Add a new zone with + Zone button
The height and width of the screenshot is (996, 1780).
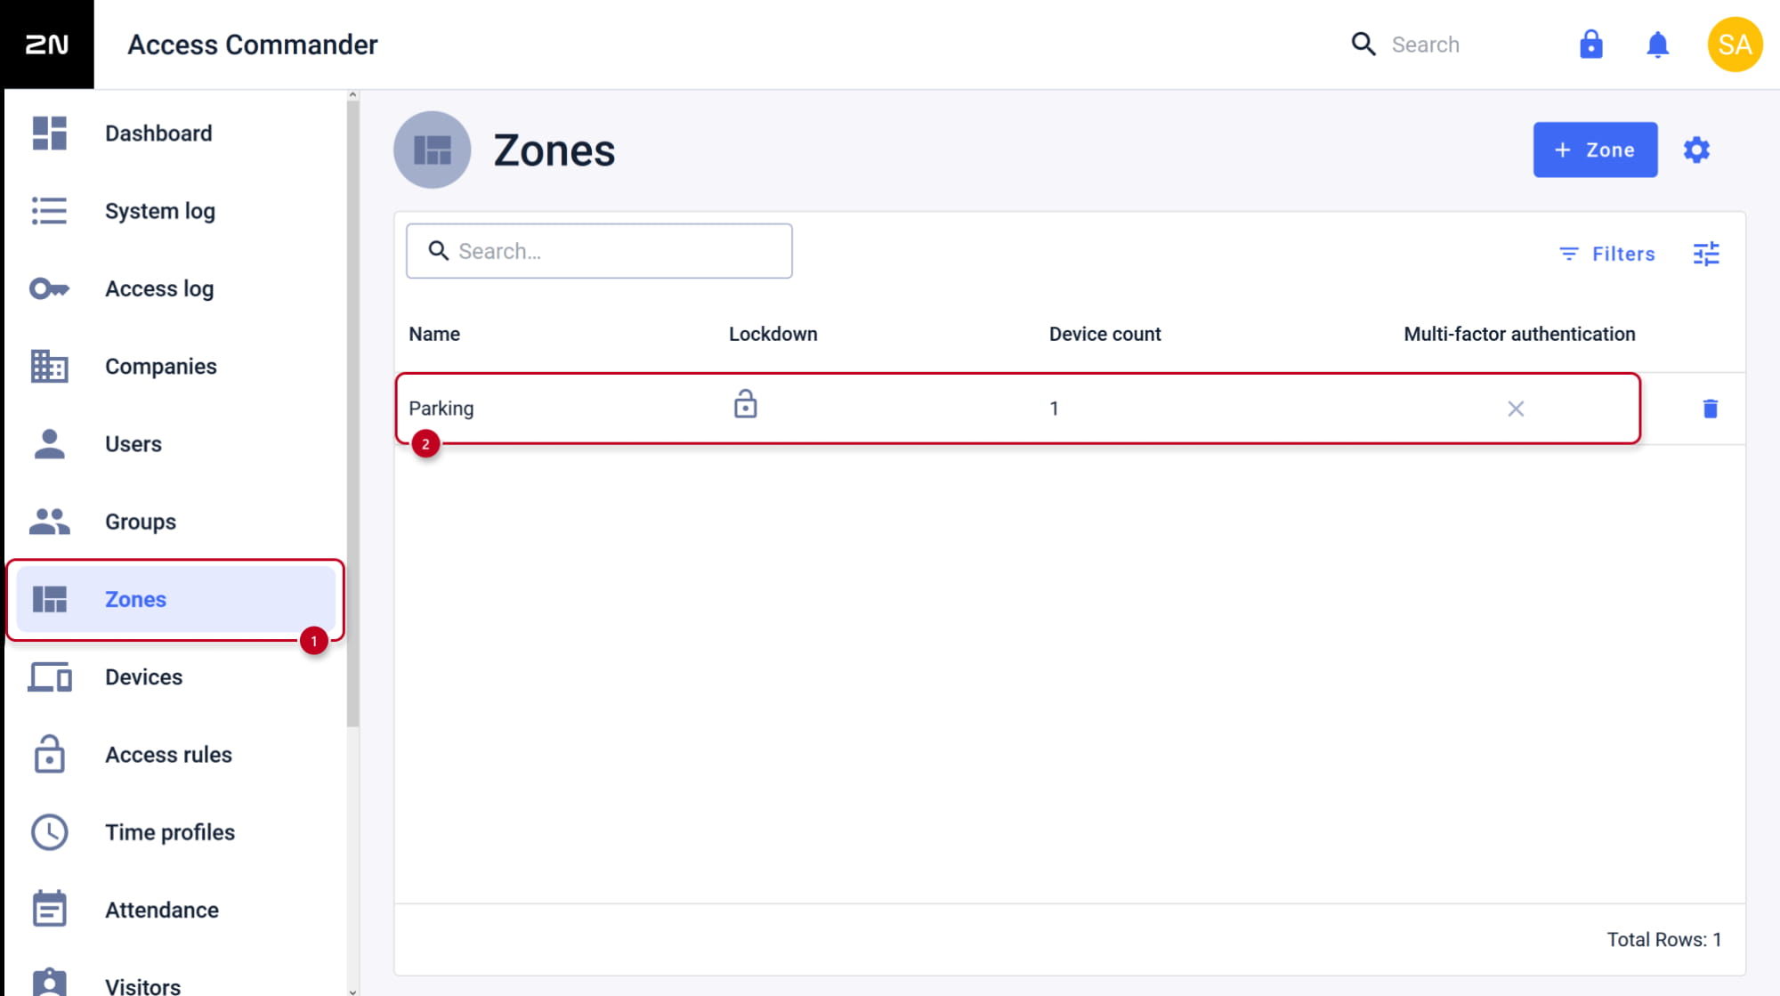[1595, 150]
